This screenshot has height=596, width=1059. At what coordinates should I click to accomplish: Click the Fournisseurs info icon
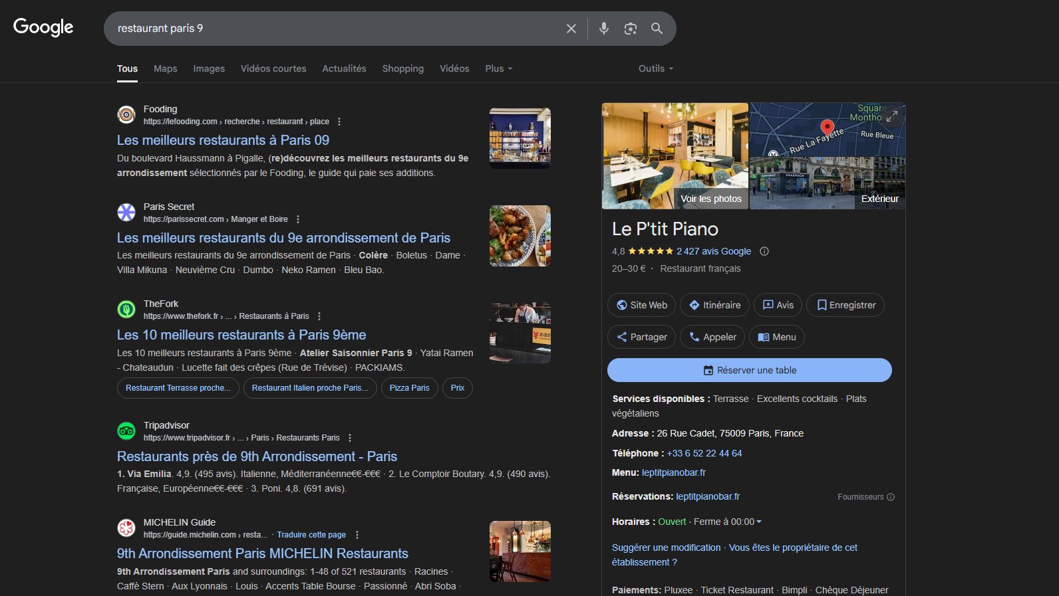tap(891, 497)
